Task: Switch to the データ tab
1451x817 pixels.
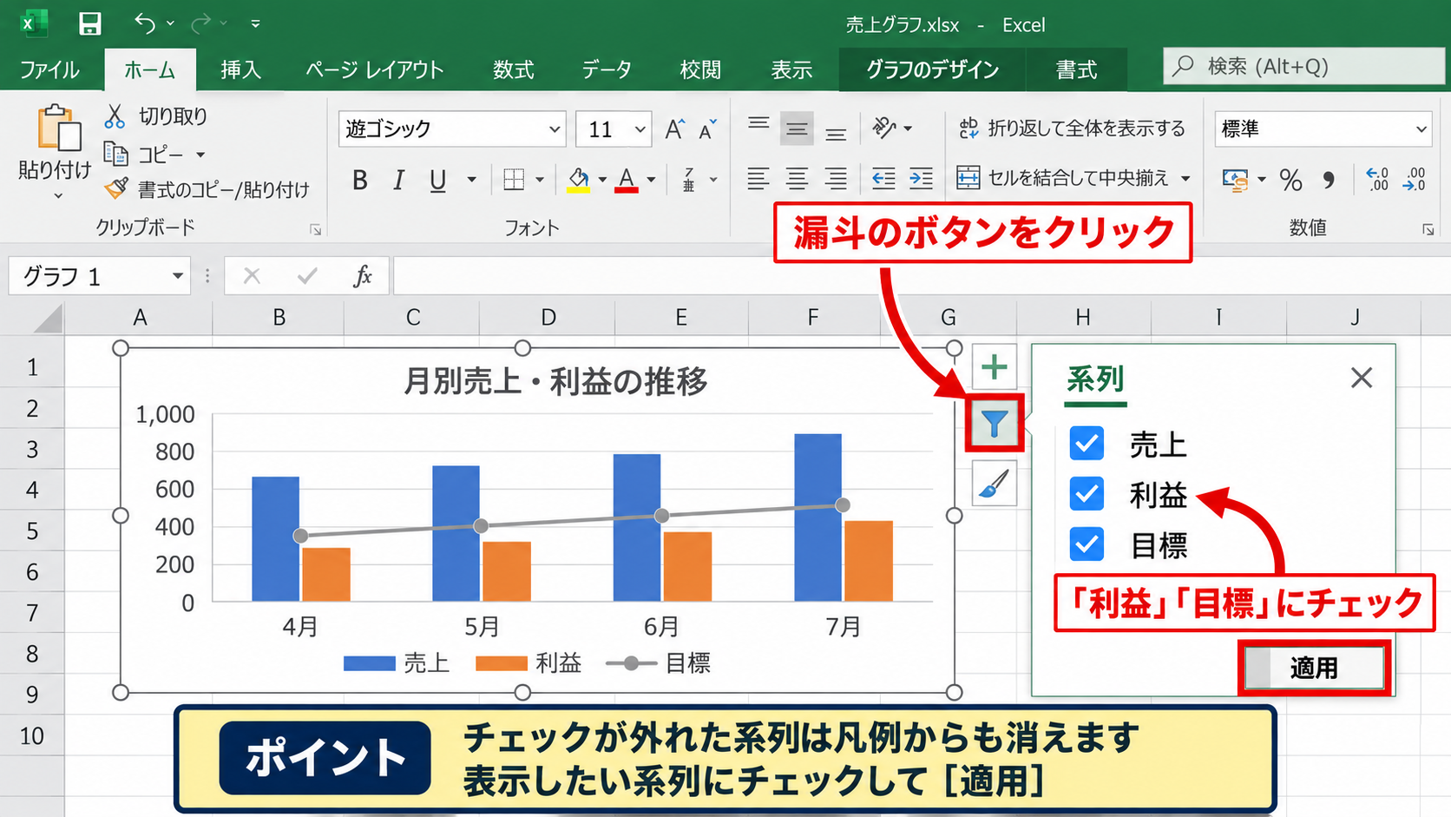Action: click(x=607, y=69)
